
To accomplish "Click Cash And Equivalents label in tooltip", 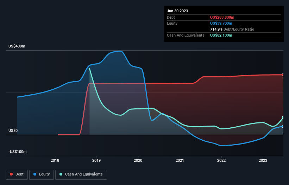I will click(186, 35).
